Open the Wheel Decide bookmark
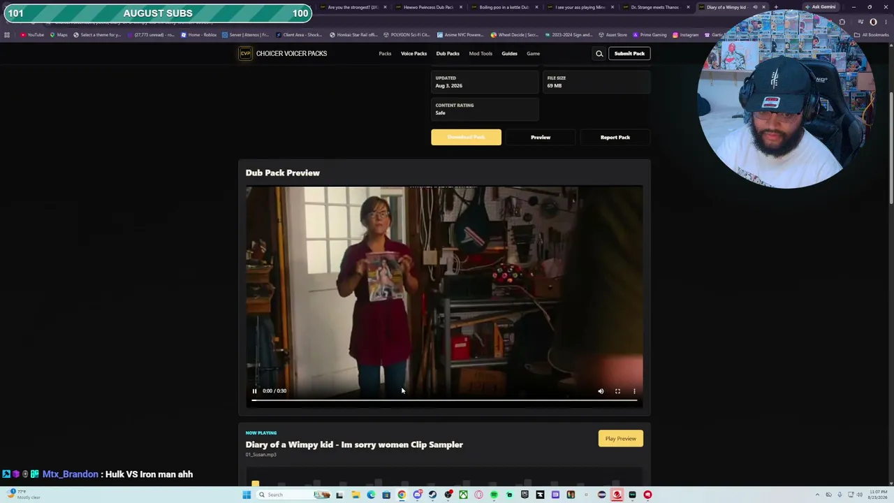 pyautogui.click(x=515, y=35)
